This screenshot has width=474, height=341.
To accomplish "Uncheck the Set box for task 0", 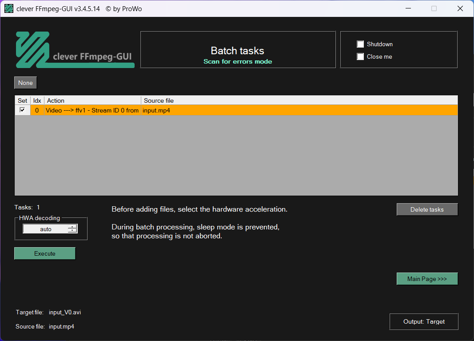I will [x=22, y=110].
